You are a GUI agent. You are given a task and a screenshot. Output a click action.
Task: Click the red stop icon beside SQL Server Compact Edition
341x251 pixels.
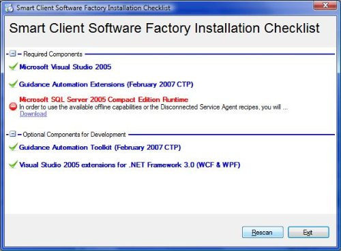click(x=13, y=106)
